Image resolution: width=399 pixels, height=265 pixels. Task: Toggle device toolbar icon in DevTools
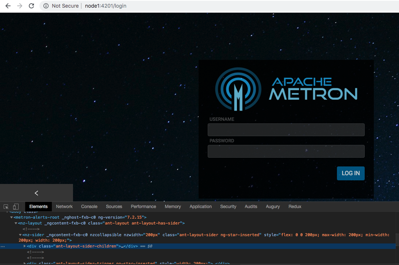[x=16, y=207]
